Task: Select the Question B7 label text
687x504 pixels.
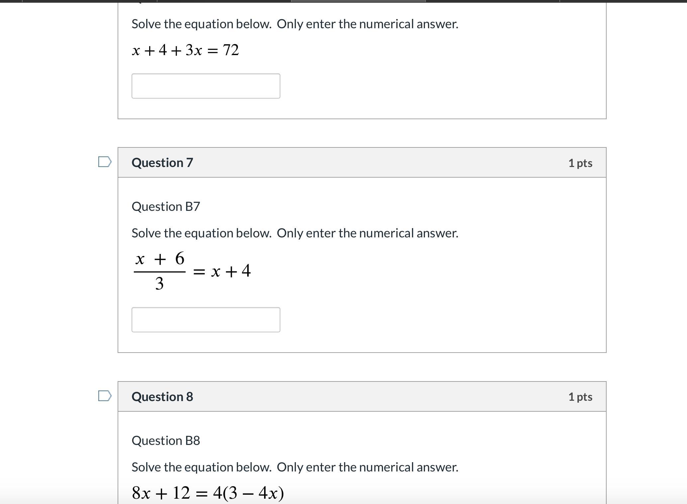Action: 166,207
